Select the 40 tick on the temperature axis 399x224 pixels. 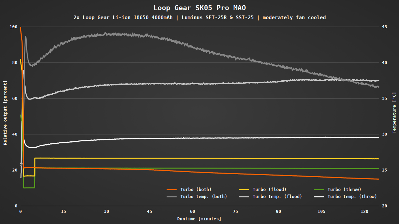(385, 63)
